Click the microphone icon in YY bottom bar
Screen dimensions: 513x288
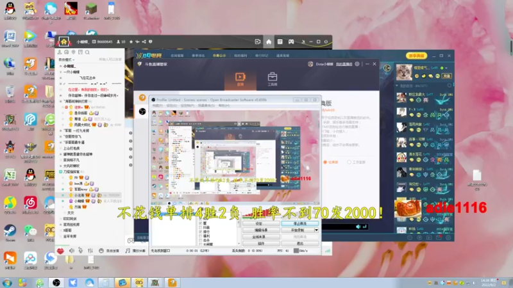pyautogui.click(x=81, y=251)
